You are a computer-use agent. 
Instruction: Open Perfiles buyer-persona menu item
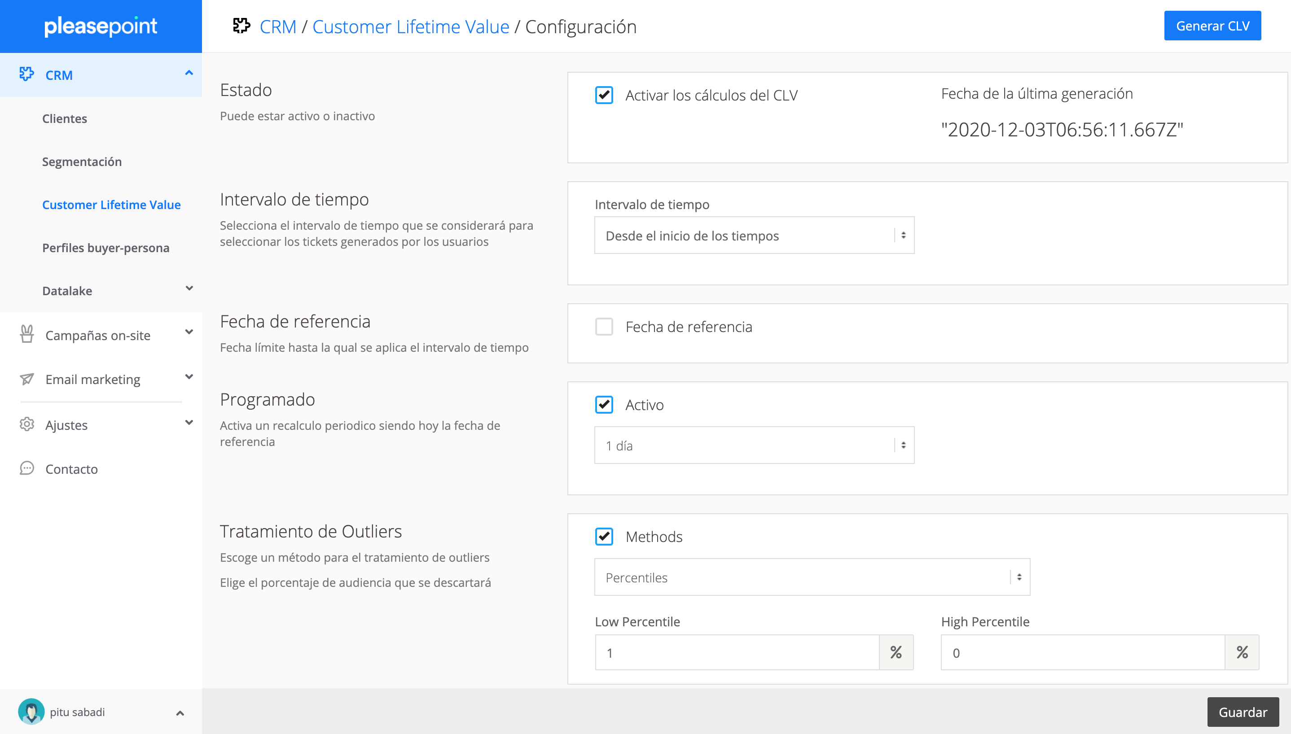point(105,248)
